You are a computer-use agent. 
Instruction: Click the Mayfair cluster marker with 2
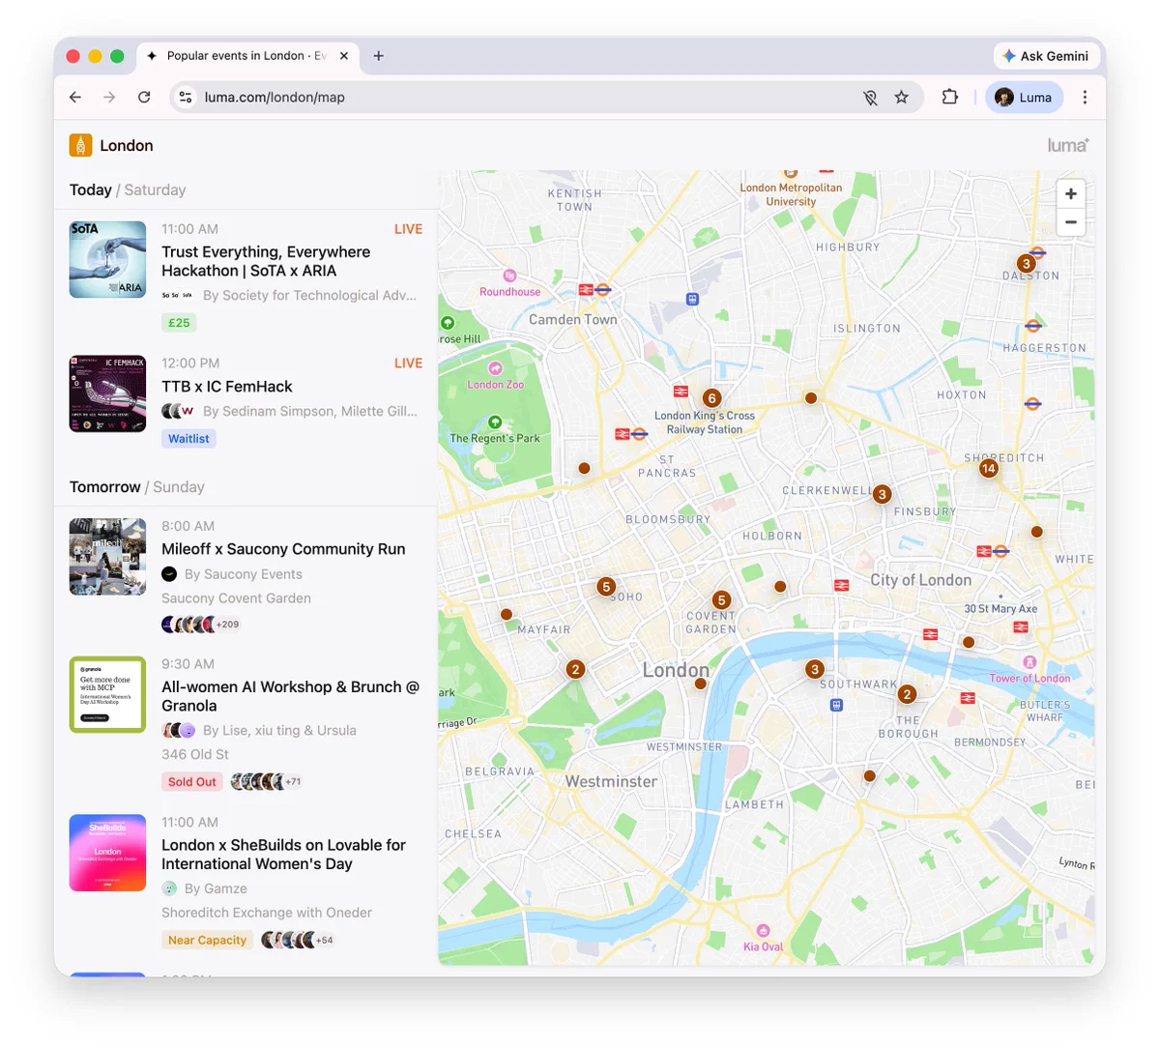pos(575,669)
